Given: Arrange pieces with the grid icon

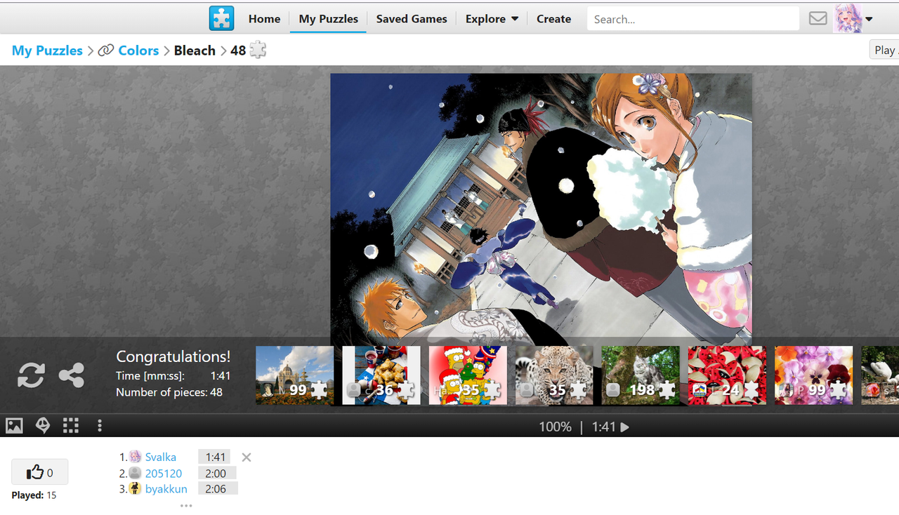Looking at the screenshot, I should coord(71,425).
